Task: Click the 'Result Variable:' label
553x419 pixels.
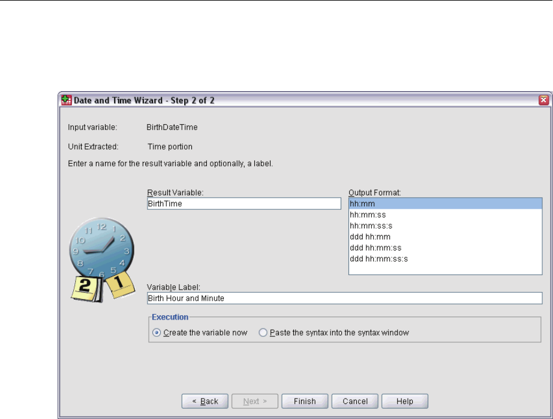Action: pos(175,193)
